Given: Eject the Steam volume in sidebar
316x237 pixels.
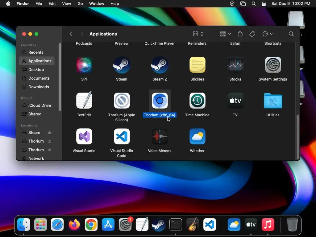Looking at the screenshot, I should (50, 132).
